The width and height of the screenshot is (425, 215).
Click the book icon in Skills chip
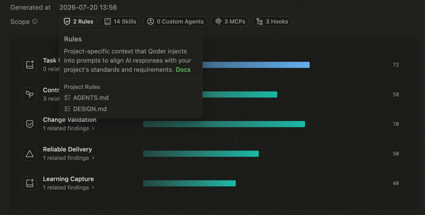107,21
